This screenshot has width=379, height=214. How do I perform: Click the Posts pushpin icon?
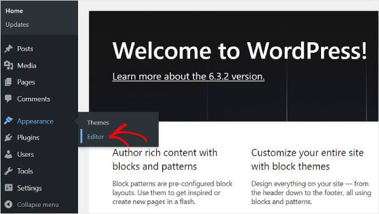(x=8, y=49)
